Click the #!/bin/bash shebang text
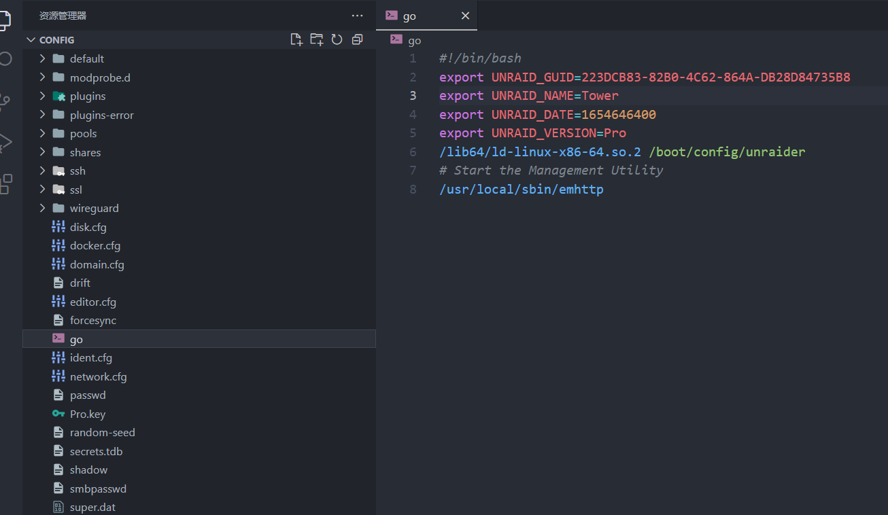888x515 pixels. (480, 58)
